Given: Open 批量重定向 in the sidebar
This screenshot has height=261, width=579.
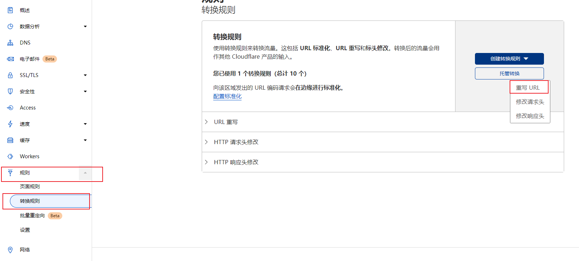Looking at the screenshot, I should coord(32,215).
